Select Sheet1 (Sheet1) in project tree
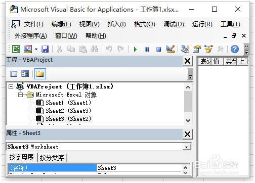This screenshot has height=183, width=255. pyautogui.click(x=68, y=103)
